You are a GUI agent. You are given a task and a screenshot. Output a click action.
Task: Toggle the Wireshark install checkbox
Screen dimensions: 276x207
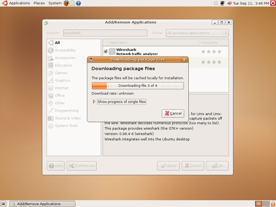(x=105, y=51)
